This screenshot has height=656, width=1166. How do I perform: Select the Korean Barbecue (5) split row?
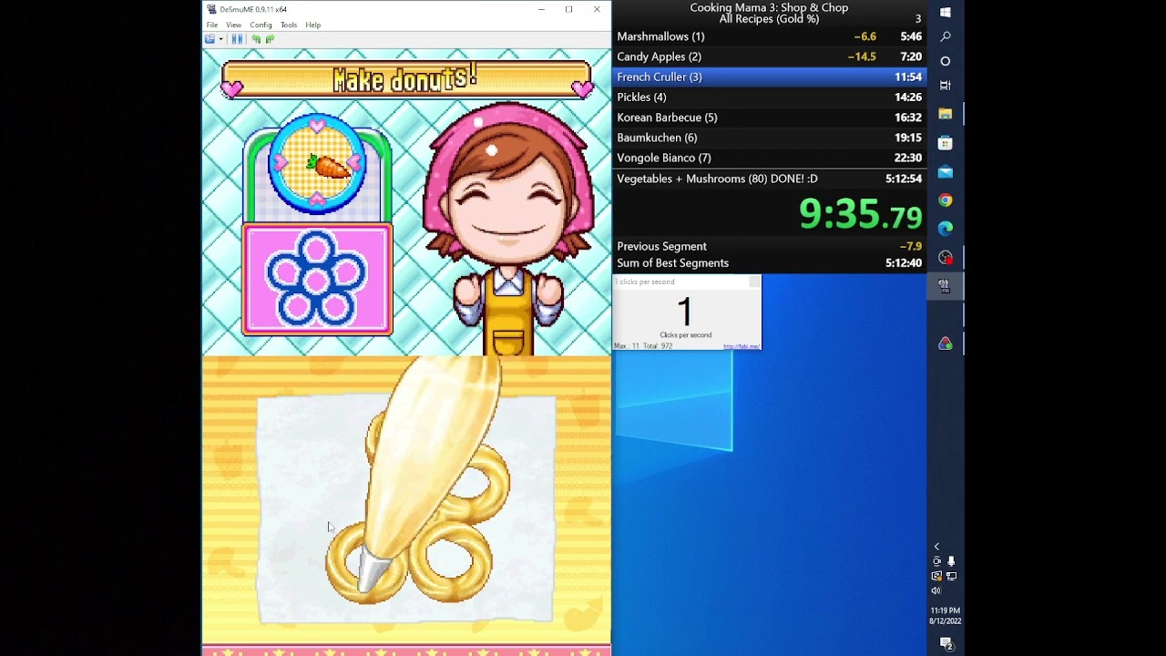pos(770,118)
